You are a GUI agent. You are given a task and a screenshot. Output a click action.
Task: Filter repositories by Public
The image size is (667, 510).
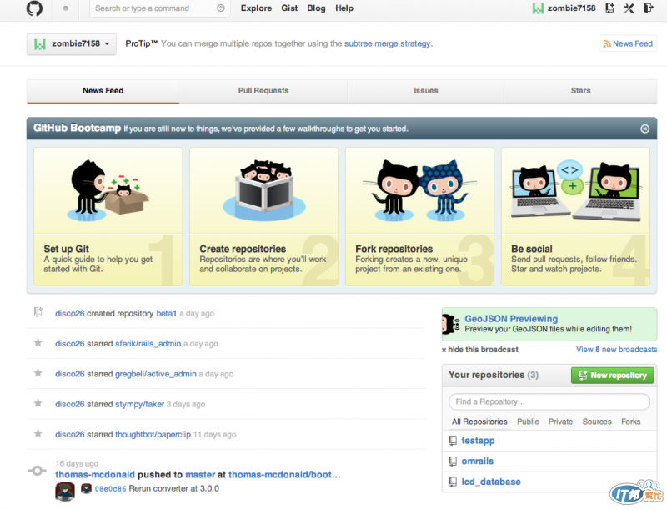[x=528, y=422]
